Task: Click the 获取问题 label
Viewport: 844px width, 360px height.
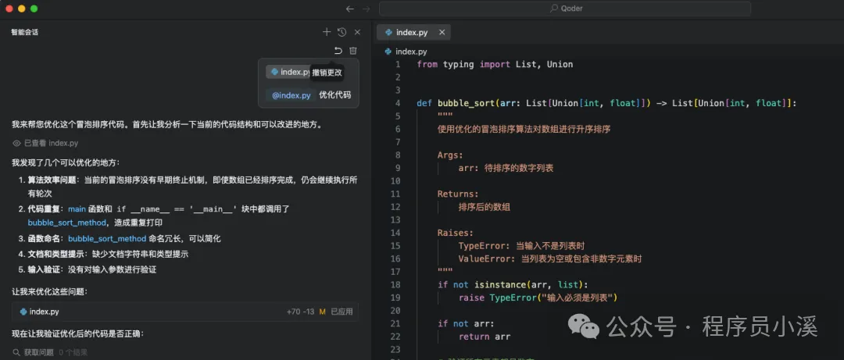Action: [39, 352]
